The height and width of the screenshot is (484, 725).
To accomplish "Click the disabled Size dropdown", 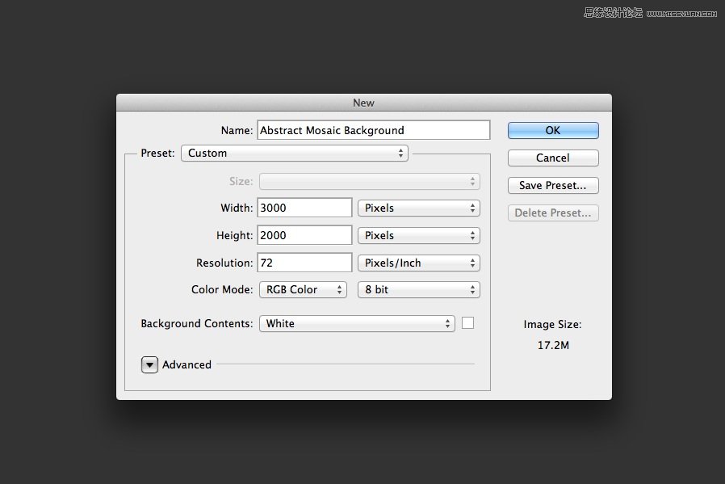I will pos(369,182).
